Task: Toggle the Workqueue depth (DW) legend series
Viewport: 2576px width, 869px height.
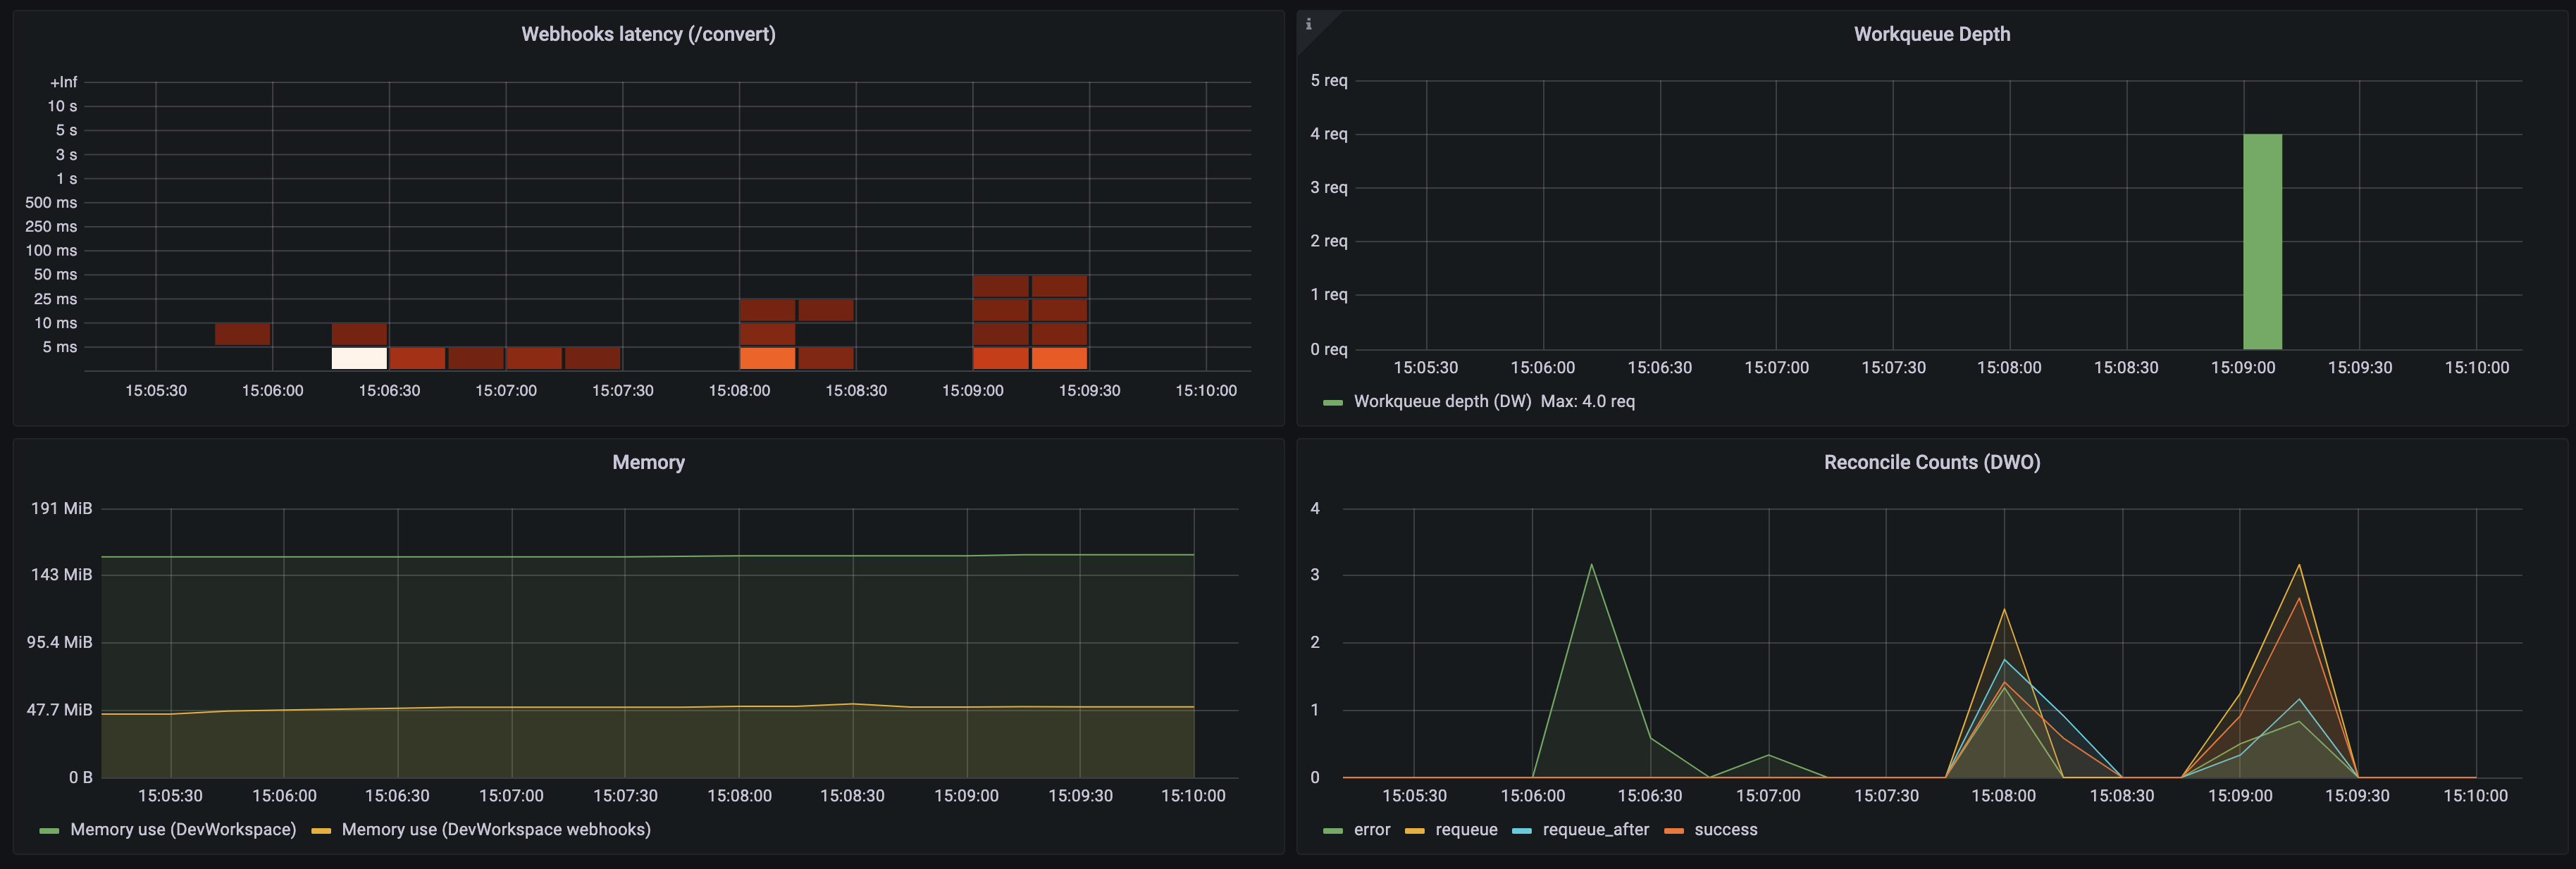Action: 1441,401
